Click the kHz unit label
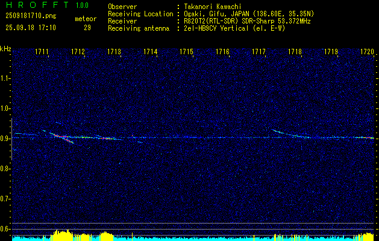The width and height of the screenshot is (379, 241). pyautogui.click(x=5, y=49)
